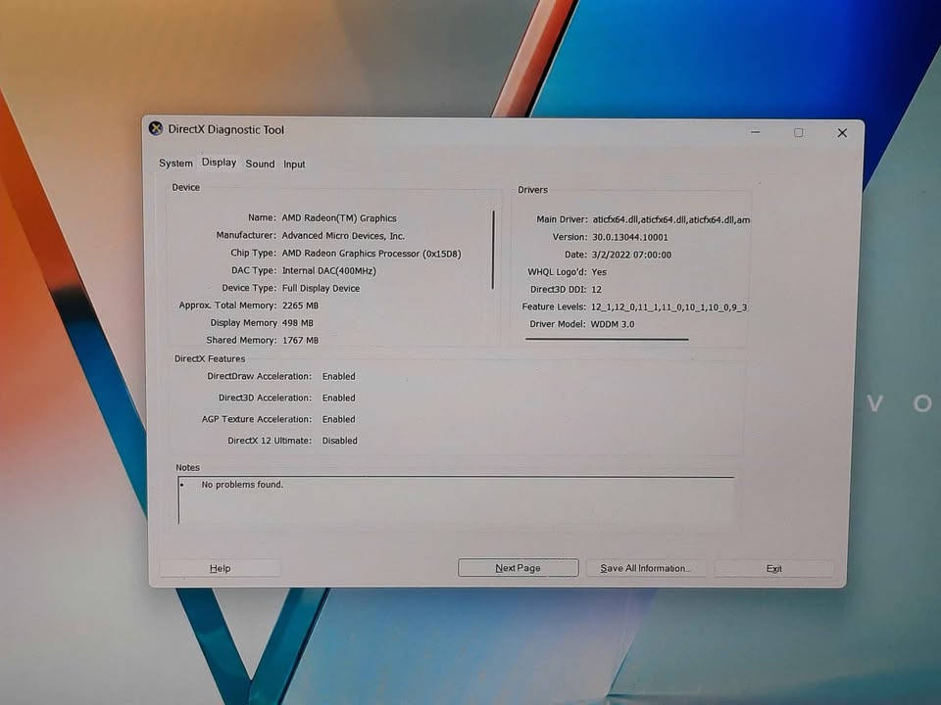The height and width of the screenshot is (705, 941).
Task: Select DirectX 12 Ultimate 'Disabled' value
Action: 340,441
